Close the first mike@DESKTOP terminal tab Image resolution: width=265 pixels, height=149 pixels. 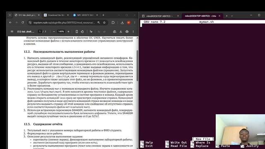pos(178,16)
